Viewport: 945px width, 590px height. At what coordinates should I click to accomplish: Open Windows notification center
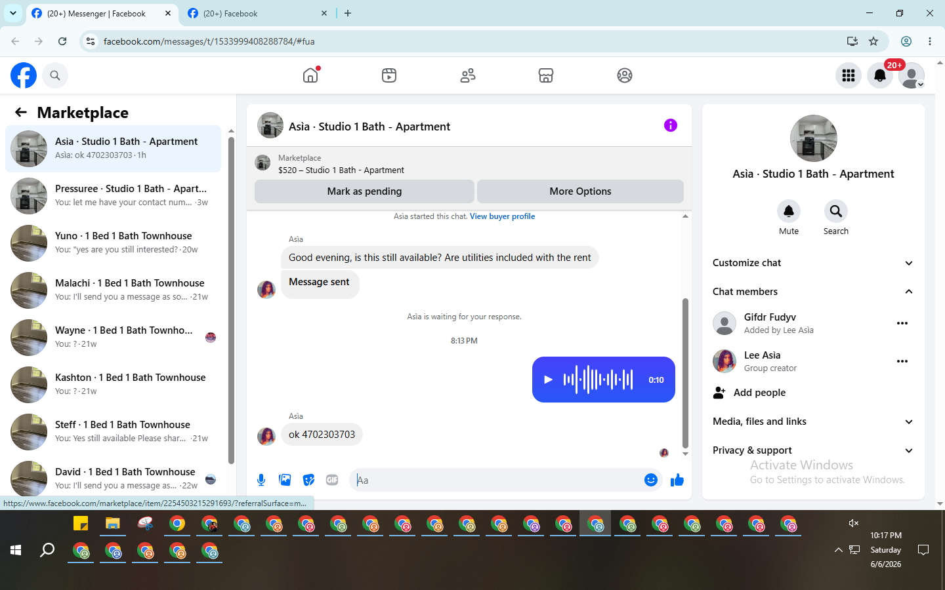(923, 550)
